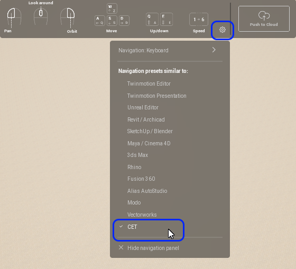296x269 pixels.
Task: Click the Up/down label text
Action: [x=159, y=31]
